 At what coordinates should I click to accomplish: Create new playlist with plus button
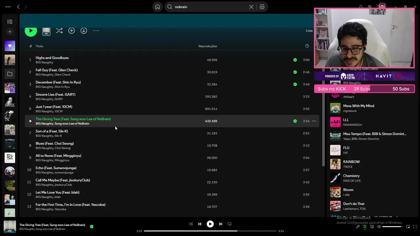click(x=10, y=32)
